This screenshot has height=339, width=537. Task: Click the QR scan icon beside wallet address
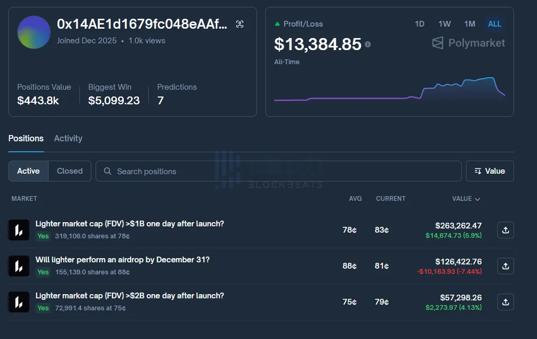(240, 24)
